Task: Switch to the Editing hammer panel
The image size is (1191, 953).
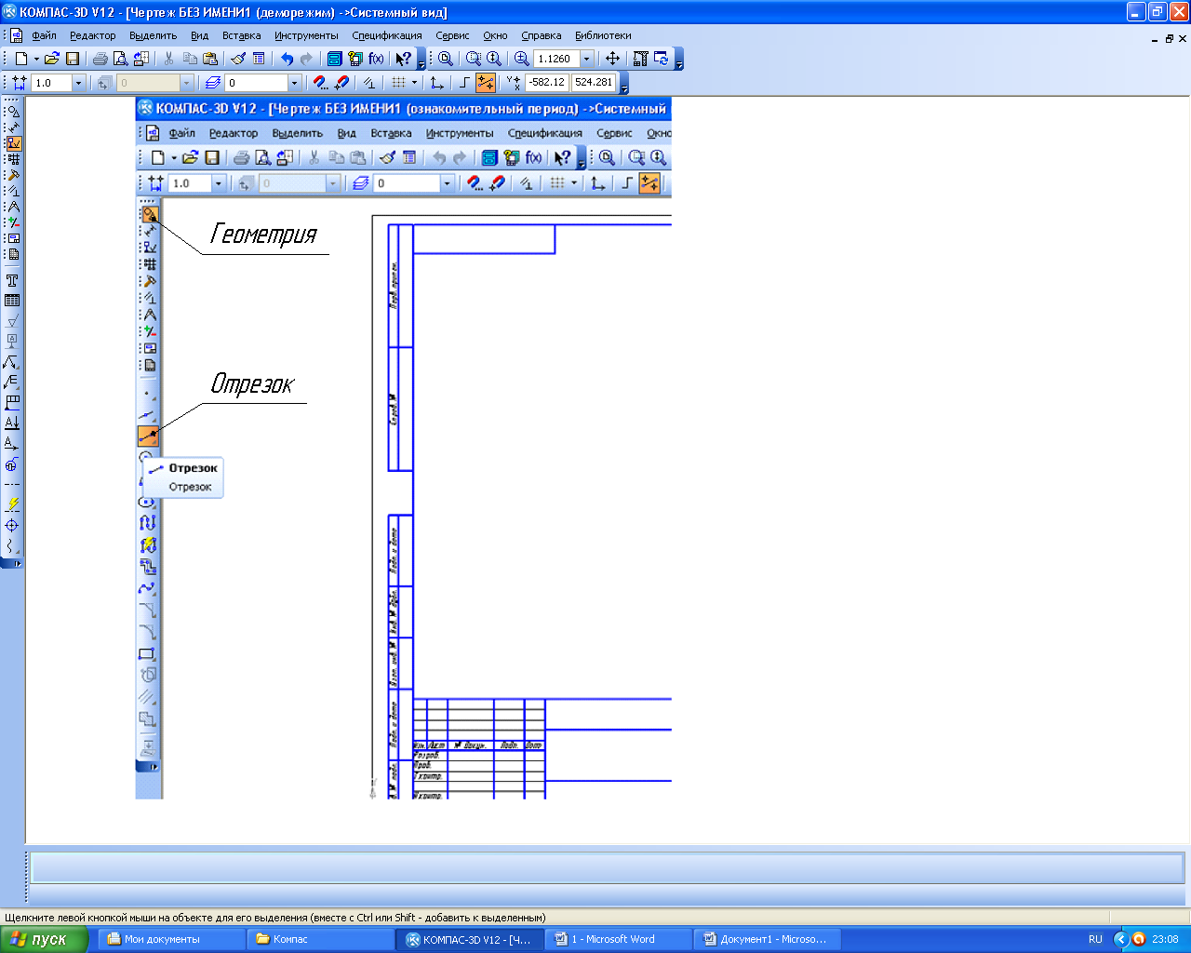Action: 13,175
